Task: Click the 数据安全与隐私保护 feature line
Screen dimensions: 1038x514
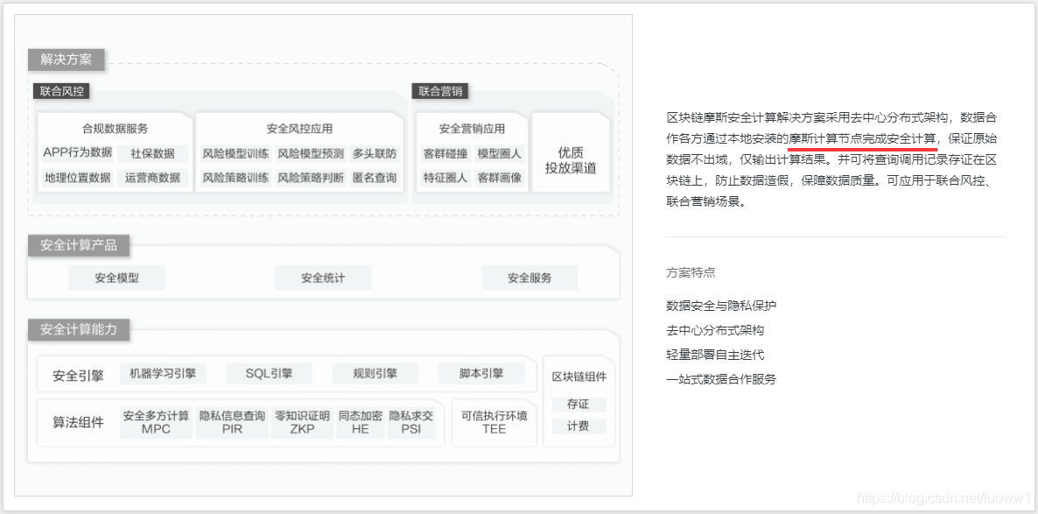Action: click(721, 306)
